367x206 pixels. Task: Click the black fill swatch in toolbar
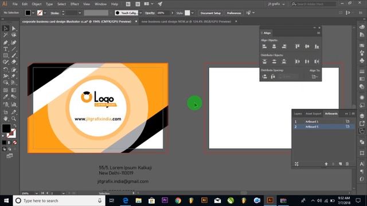coord(6,128)
